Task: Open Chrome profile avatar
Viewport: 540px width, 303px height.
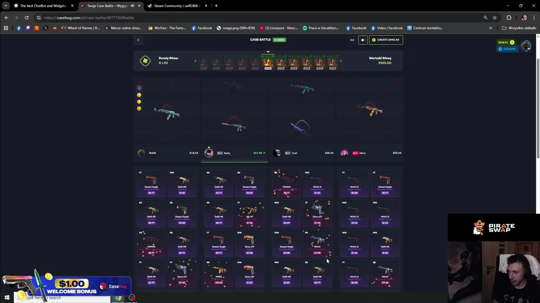Action: (524, 18)
